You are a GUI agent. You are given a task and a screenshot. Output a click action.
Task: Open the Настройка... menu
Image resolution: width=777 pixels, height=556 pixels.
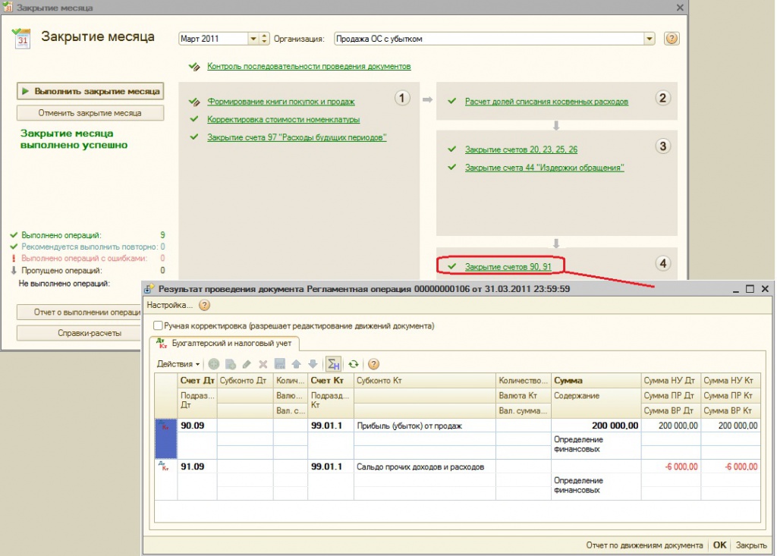pos(169,305)
